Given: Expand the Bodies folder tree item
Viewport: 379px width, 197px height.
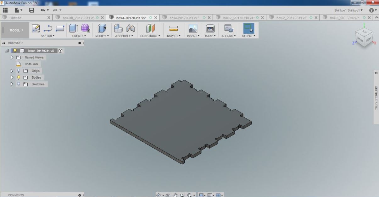Looking at the screenshot, I should [x=12, y=77].
